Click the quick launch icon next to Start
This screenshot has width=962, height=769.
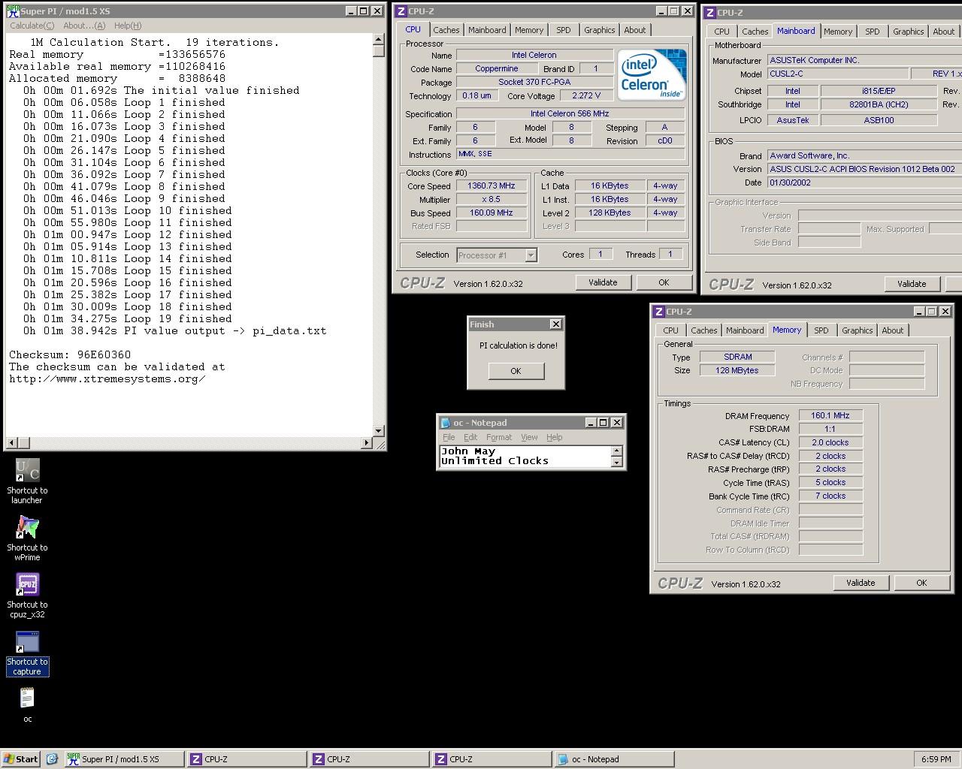pyautogui.click(x=52, y=759)
